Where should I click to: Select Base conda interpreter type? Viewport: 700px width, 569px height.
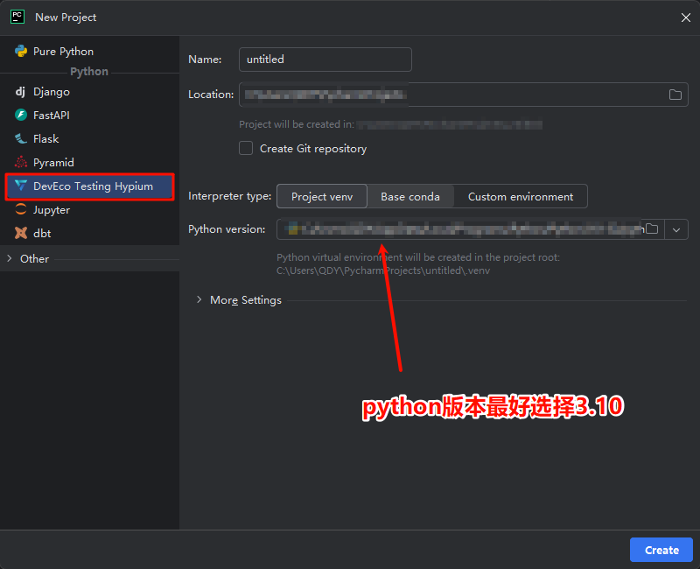(x=410, y=196)
